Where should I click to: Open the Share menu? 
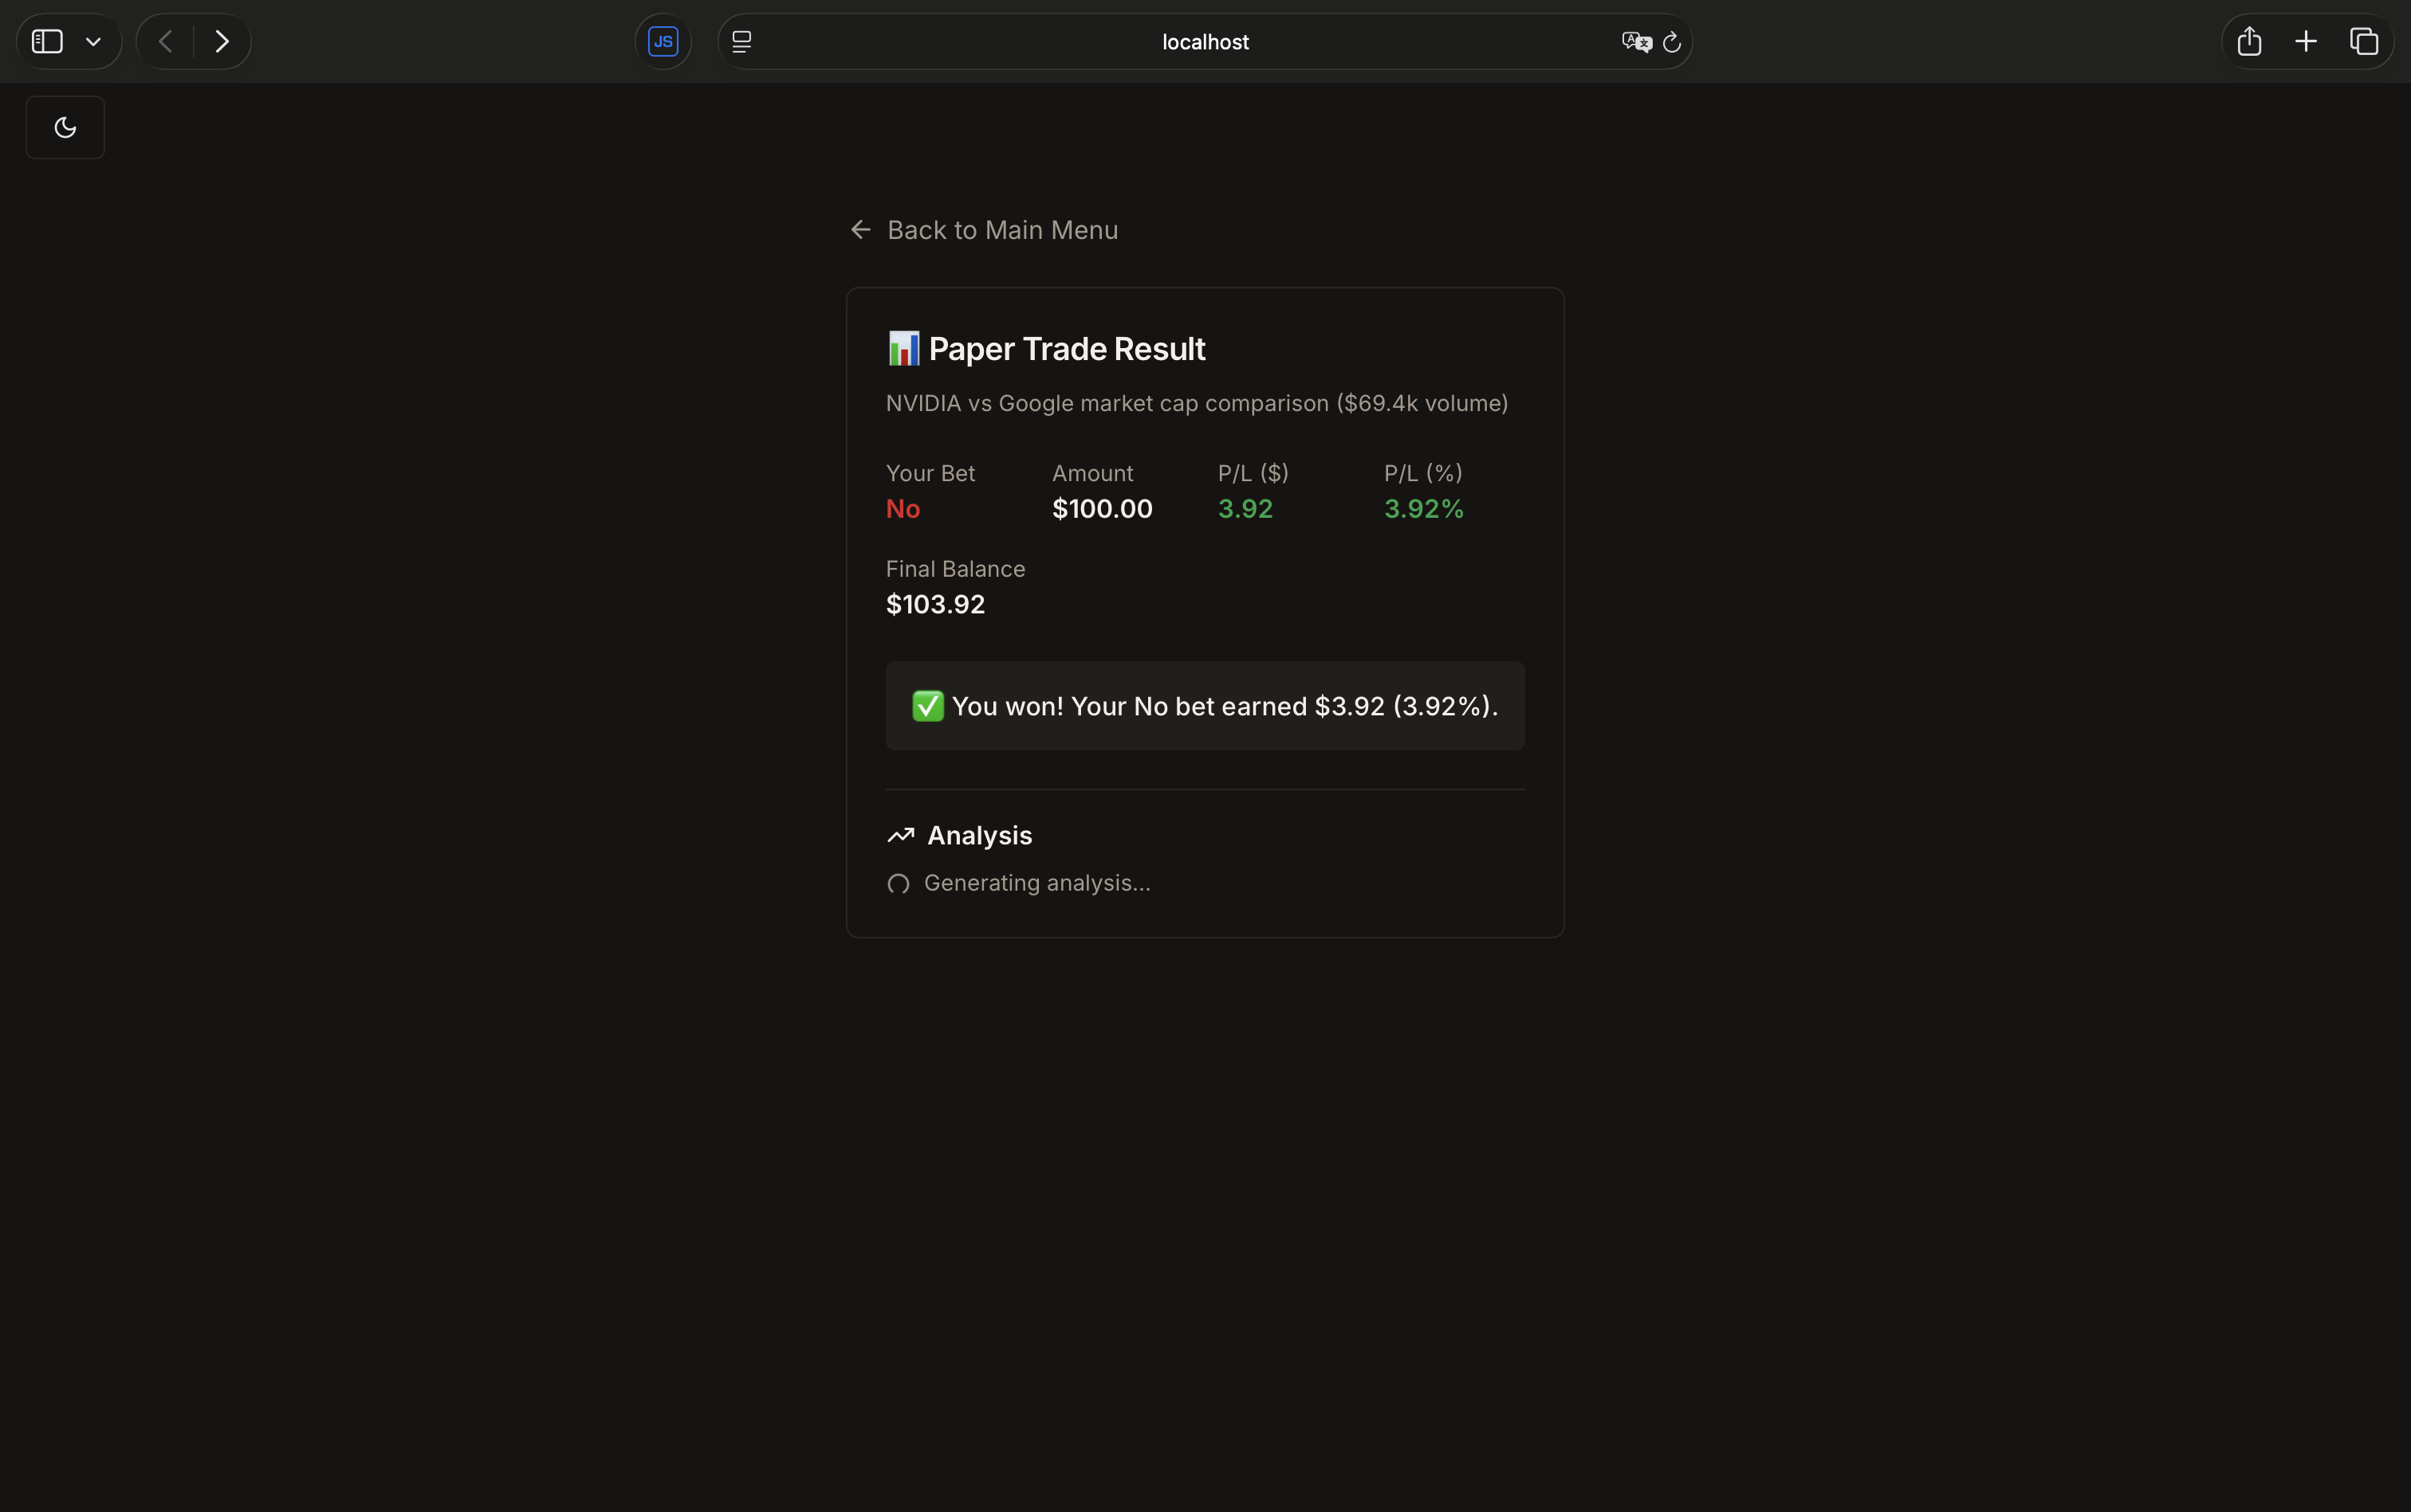pos(2249,41)
